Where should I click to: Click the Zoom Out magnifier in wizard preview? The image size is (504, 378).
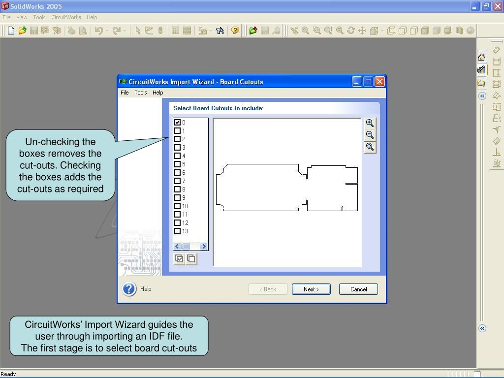click(370, 135)
